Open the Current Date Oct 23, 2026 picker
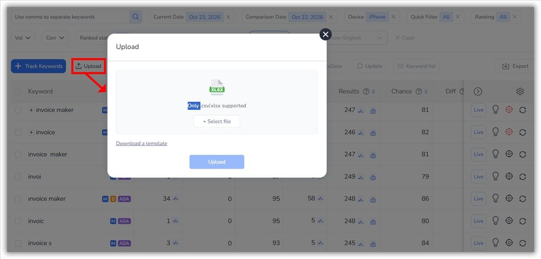The height and width of the screenshot is (259, 541). click(205, 17)
